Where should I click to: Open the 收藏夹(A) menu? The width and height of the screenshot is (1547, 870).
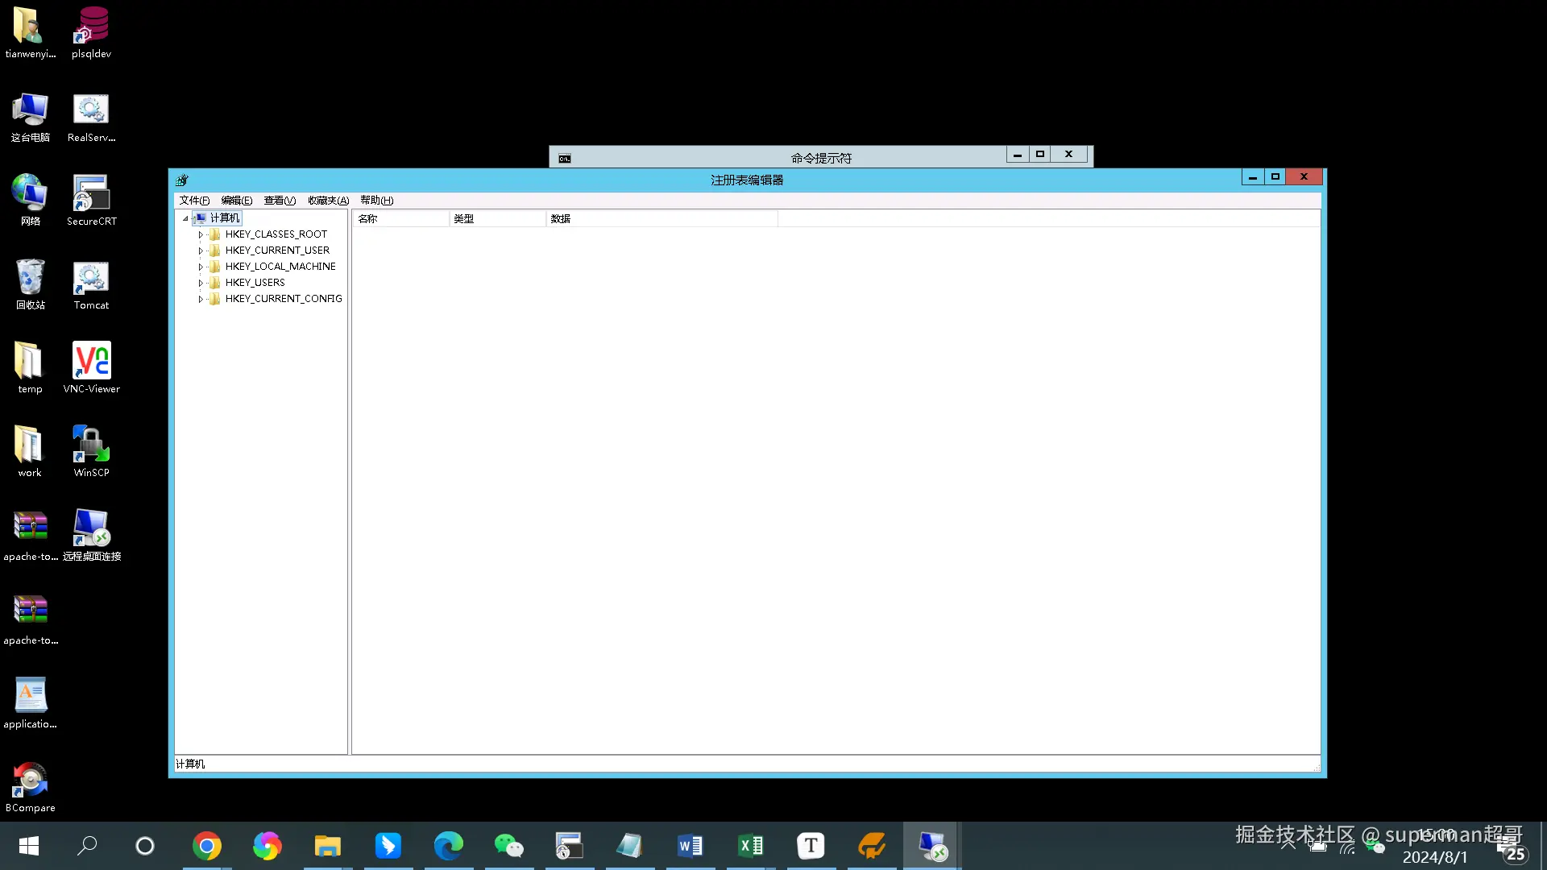tap(328, 201)
